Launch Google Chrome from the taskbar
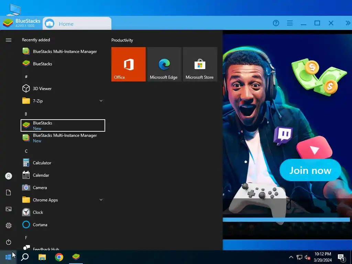Screen dimensions: 352x264 coord(59,257)
